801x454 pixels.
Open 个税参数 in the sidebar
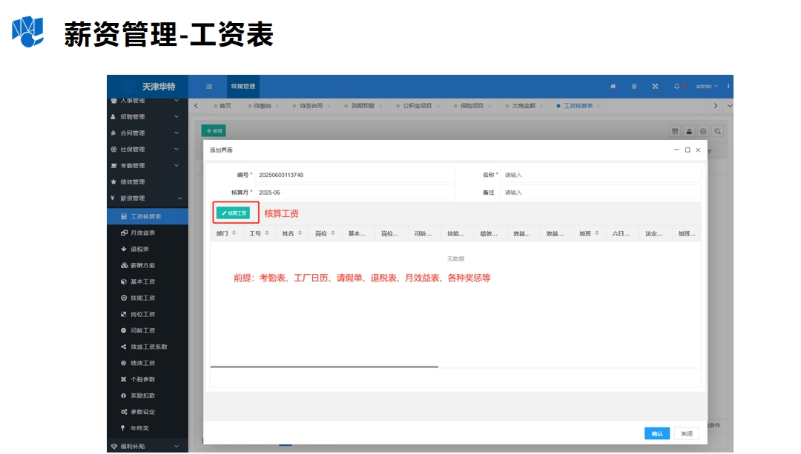pyautogui.click(x=148, y=379)
